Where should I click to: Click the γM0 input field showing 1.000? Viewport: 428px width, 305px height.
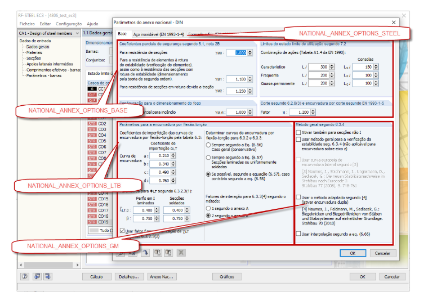point(237,53)
